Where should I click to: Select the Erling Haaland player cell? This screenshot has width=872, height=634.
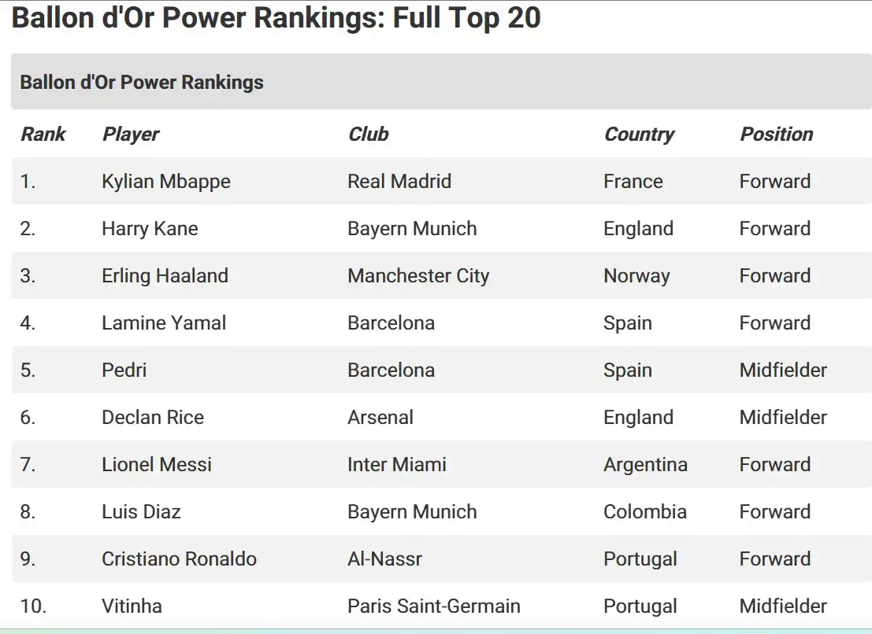(165, 276)
